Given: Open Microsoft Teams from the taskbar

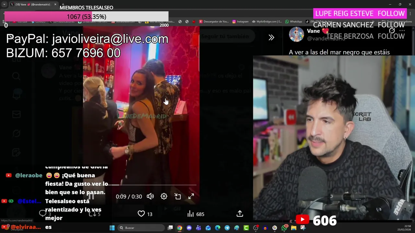Looking at the screenshot, I should pos(198,228).
